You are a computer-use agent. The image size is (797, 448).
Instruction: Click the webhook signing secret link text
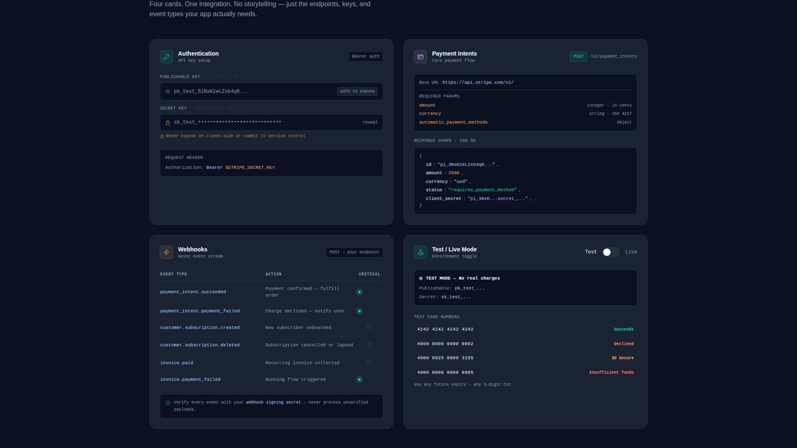[x=273, y=402]
